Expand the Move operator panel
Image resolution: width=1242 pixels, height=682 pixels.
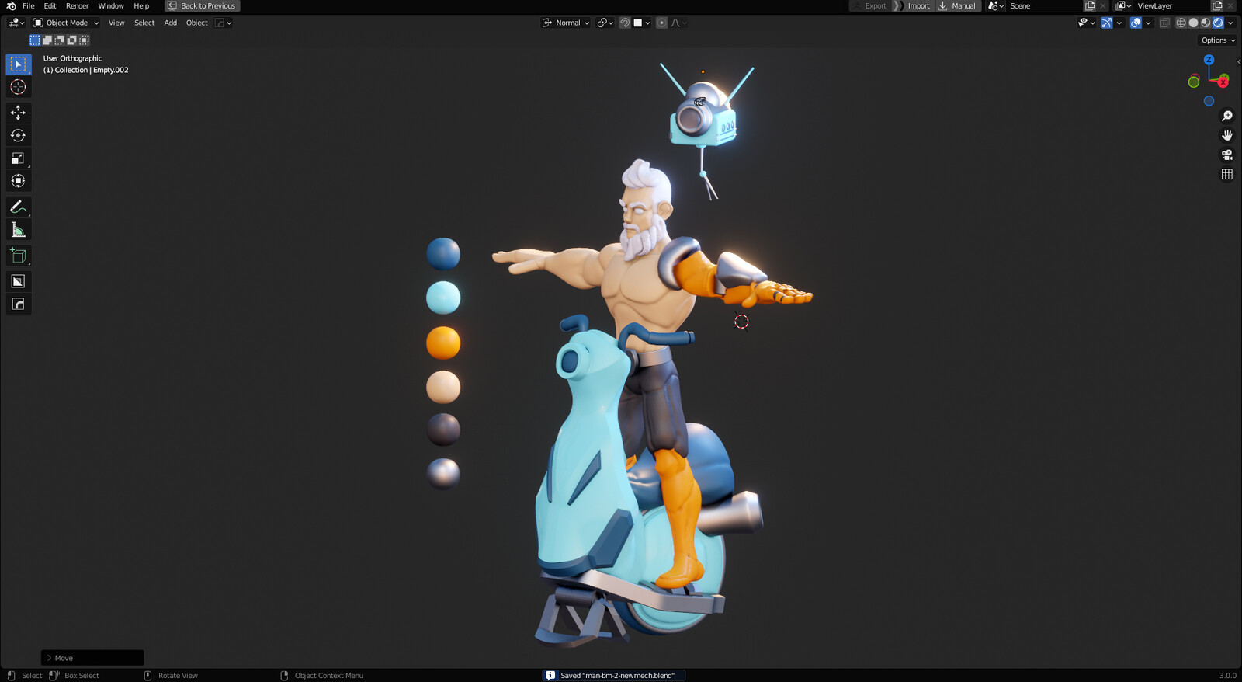[92, 658]
